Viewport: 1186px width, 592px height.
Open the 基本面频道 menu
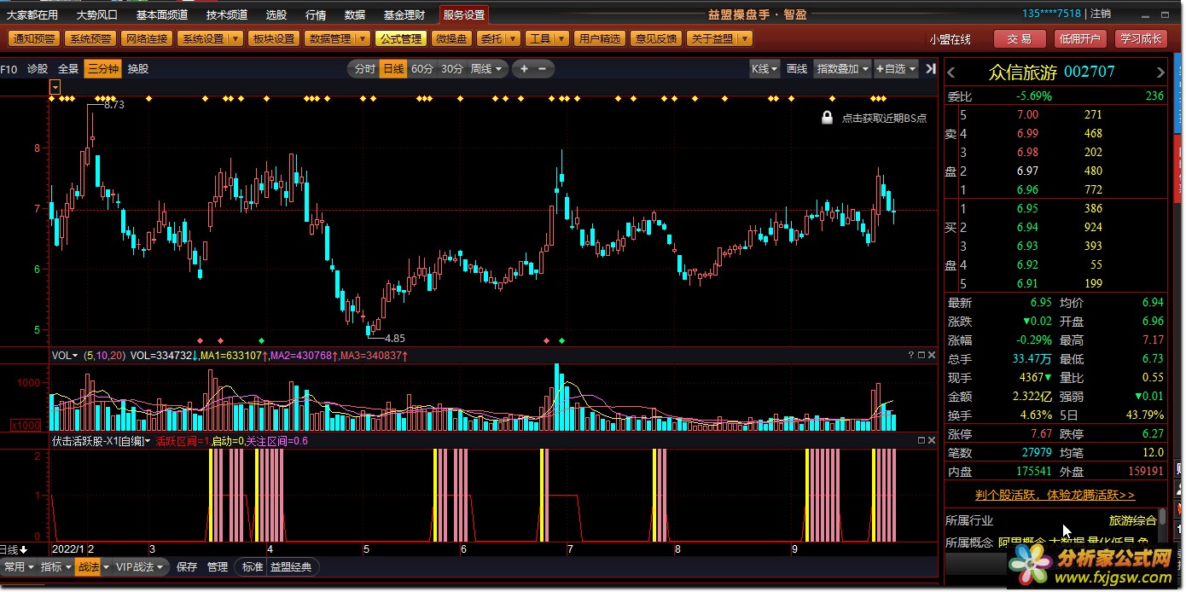point(162,15)
